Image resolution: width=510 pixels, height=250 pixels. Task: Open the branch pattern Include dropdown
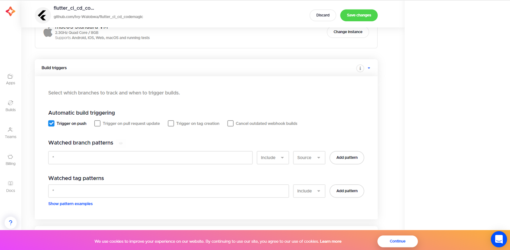pos(273,158)
